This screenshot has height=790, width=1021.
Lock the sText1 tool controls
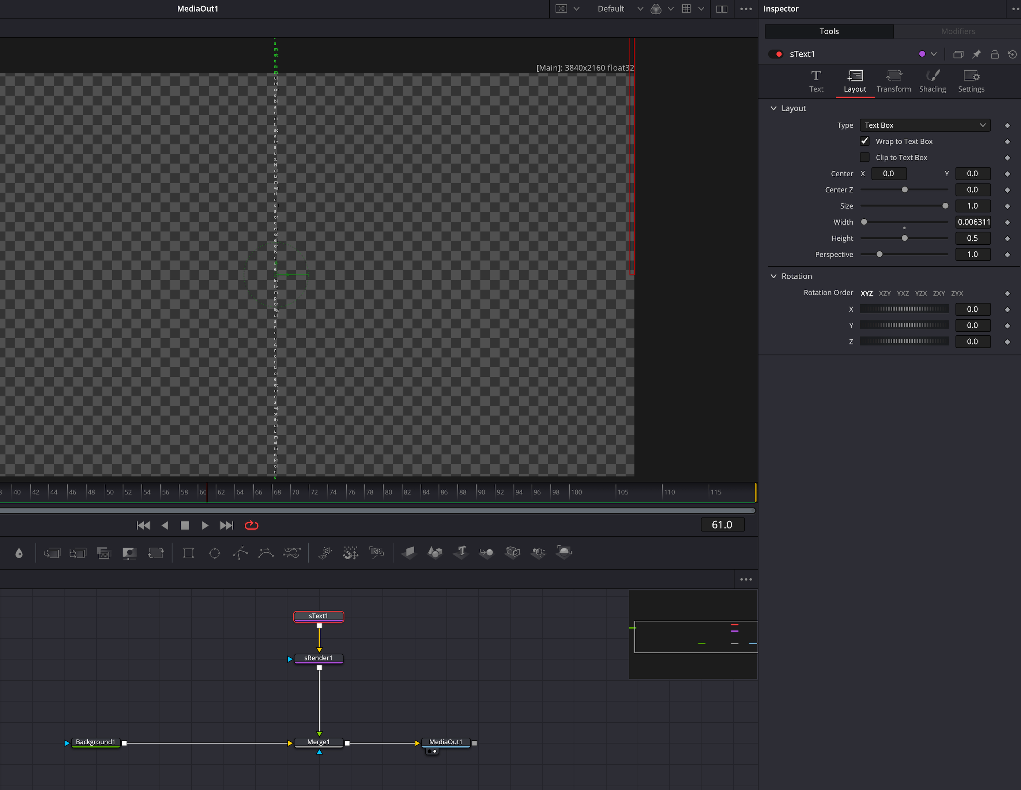(x=995, y=54)
